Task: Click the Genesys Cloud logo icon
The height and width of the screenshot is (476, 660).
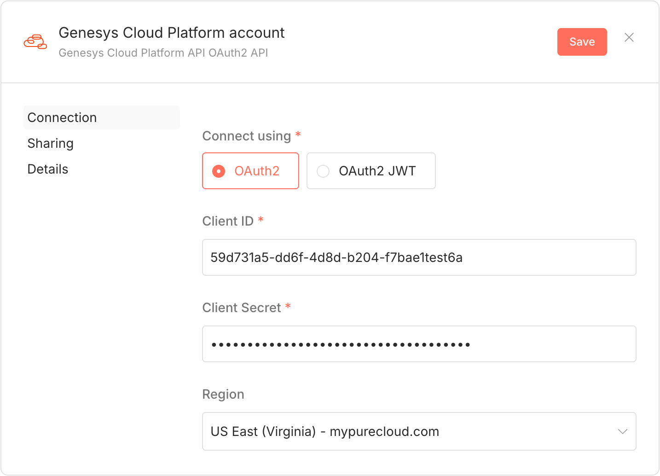Action: coord(35,42)
